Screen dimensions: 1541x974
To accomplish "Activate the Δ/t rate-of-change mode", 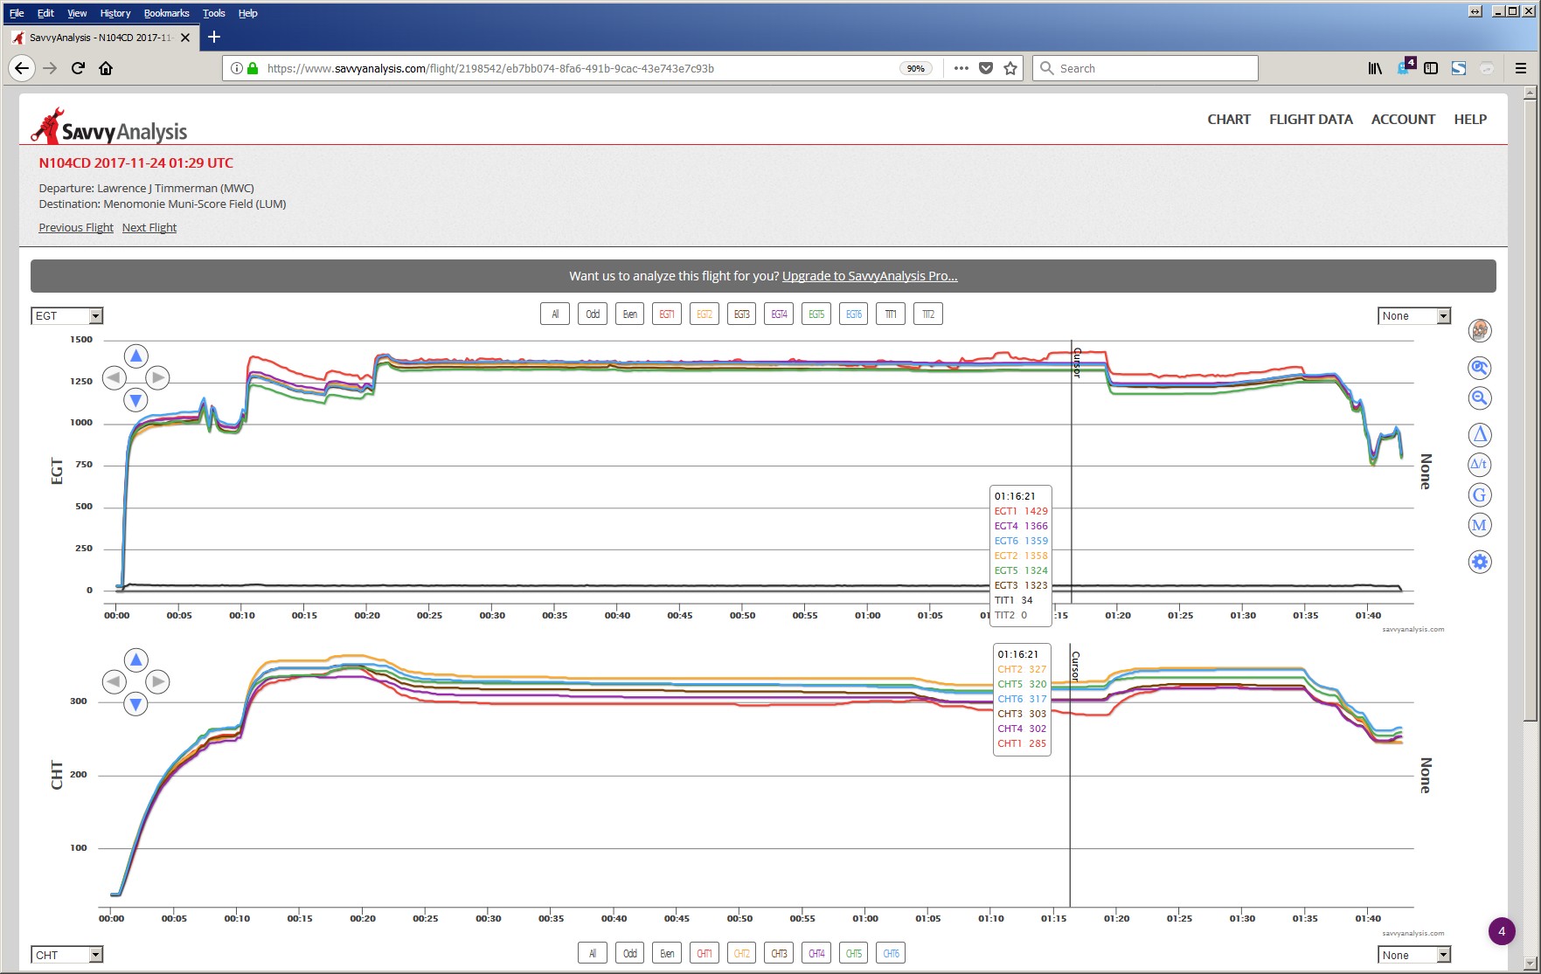I will pyautogui.click(x=1479, y=465).
